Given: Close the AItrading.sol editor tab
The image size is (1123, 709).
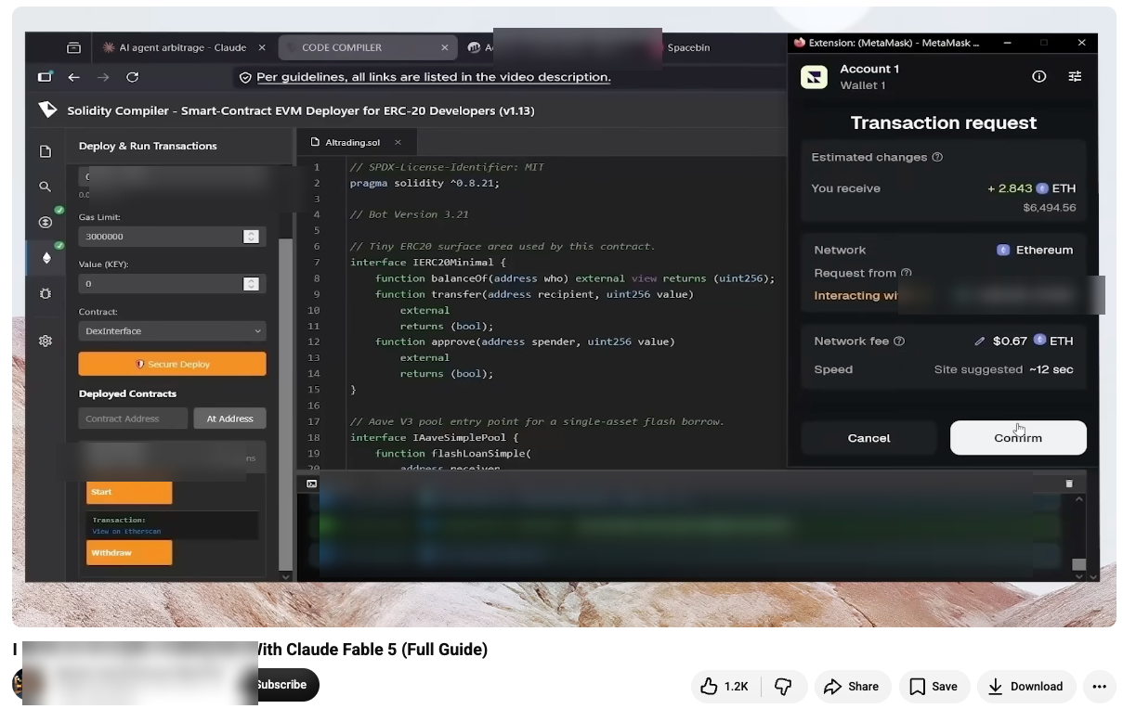Looking at the screenshot, I should (x=398, y=142).
